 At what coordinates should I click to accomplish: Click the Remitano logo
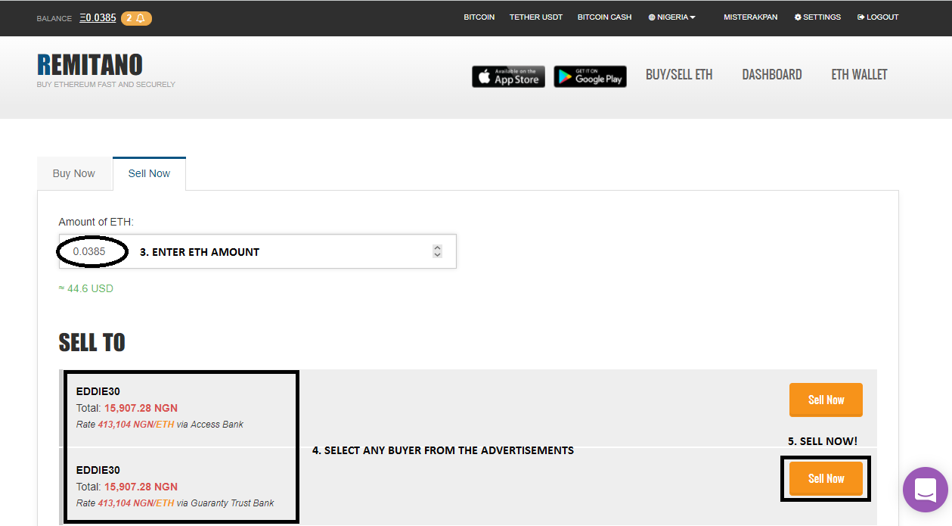[x=89, y=65]
